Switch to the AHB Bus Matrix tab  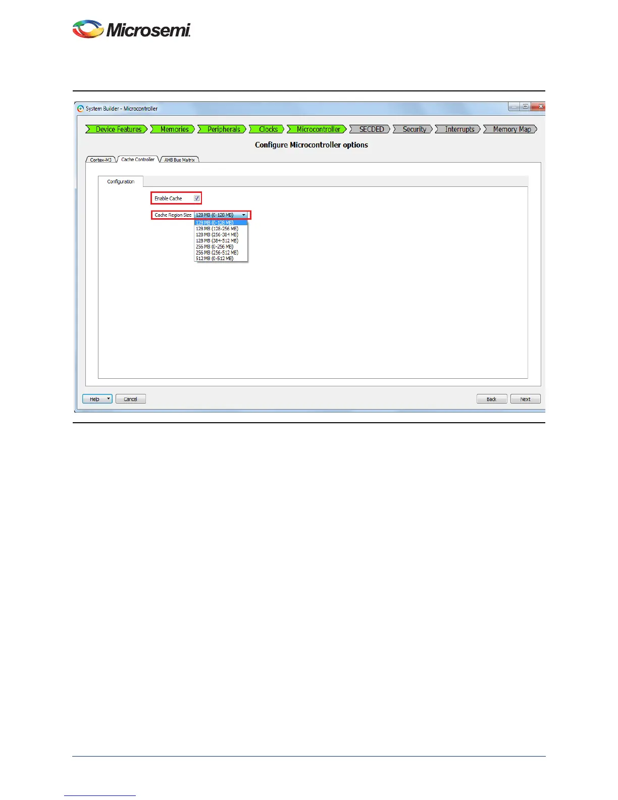click(179, 160)
